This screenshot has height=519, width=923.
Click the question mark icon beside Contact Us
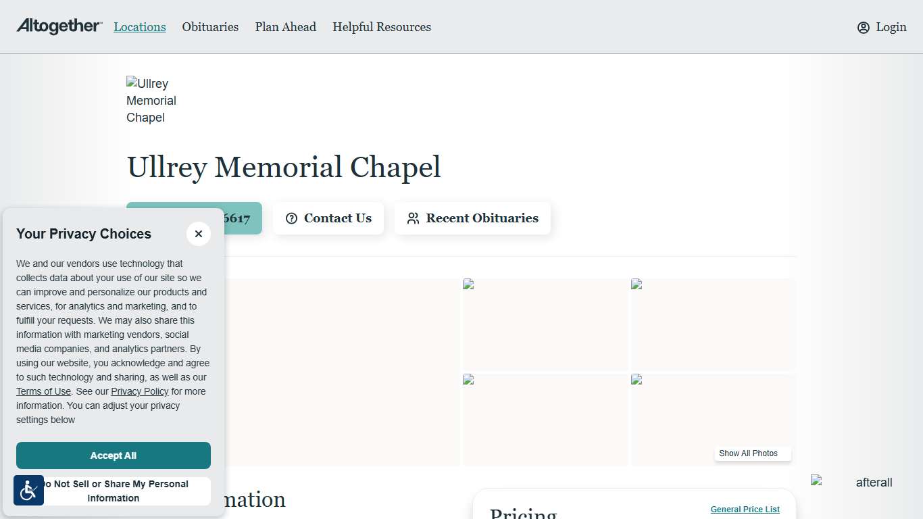pos(292,218)
